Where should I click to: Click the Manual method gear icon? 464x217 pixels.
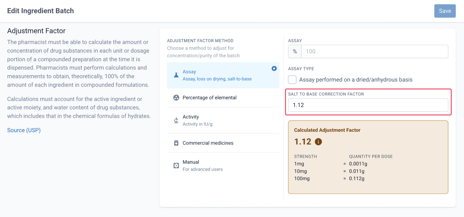pyautogui.click(x=176, y=165)
